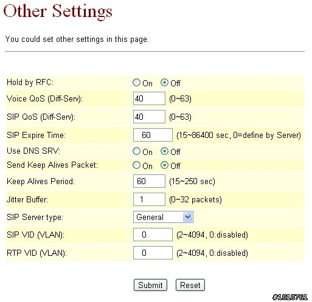Click the dropdown arrow beside General
The height and width of the screenshot is (302, 312).
[188, 217]
